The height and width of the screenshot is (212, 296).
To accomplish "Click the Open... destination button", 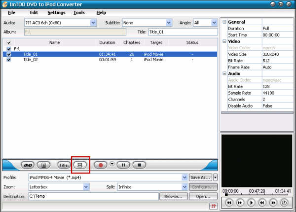I will (203, 197).
